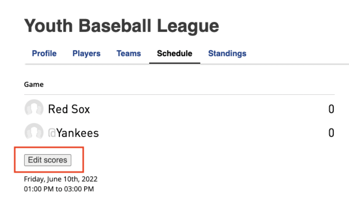Open the Red Sox team name

[69, 109]
